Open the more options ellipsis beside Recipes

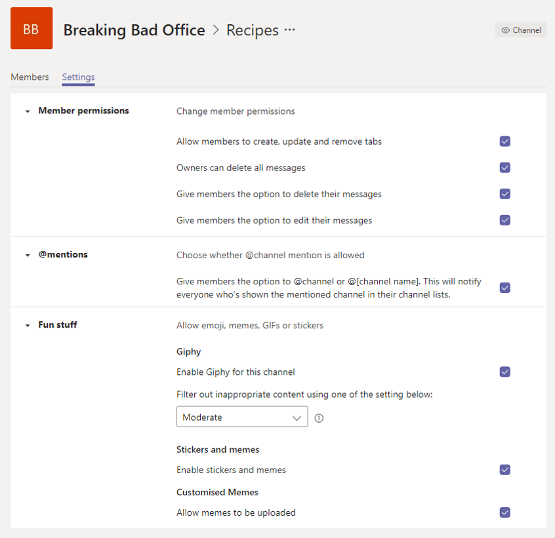pos(289,29)
